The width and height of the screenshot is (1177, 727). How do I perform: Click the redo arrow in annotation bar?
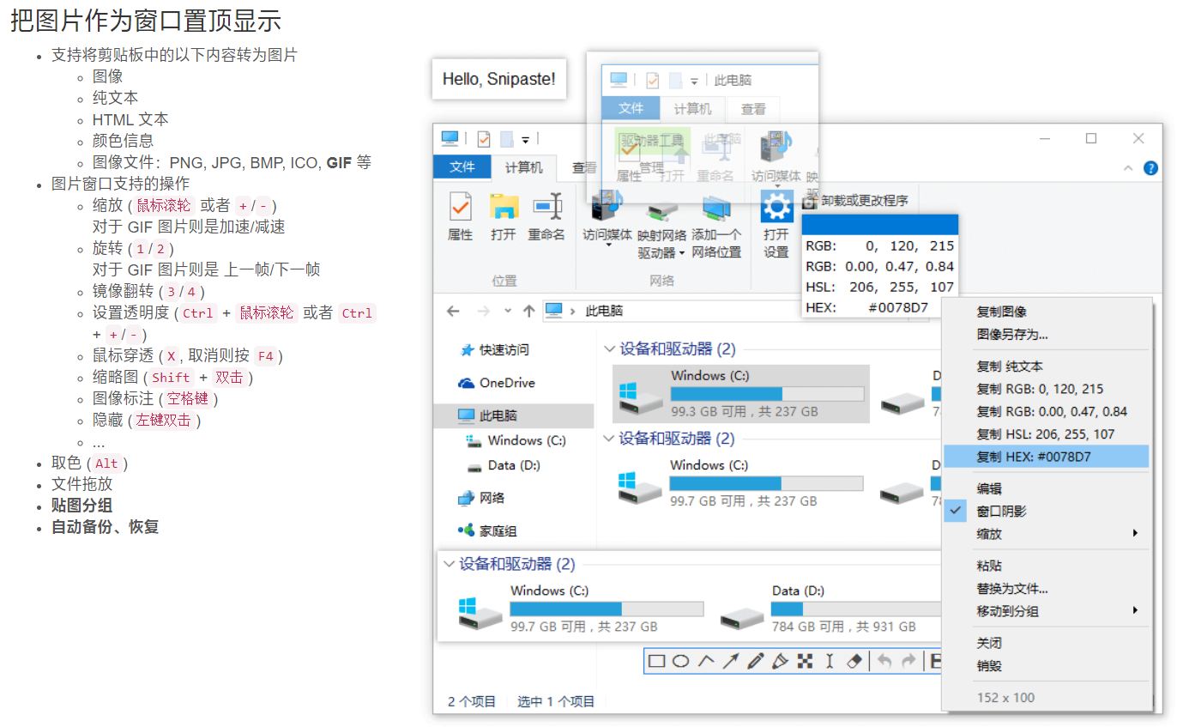[x=908, y=661]
